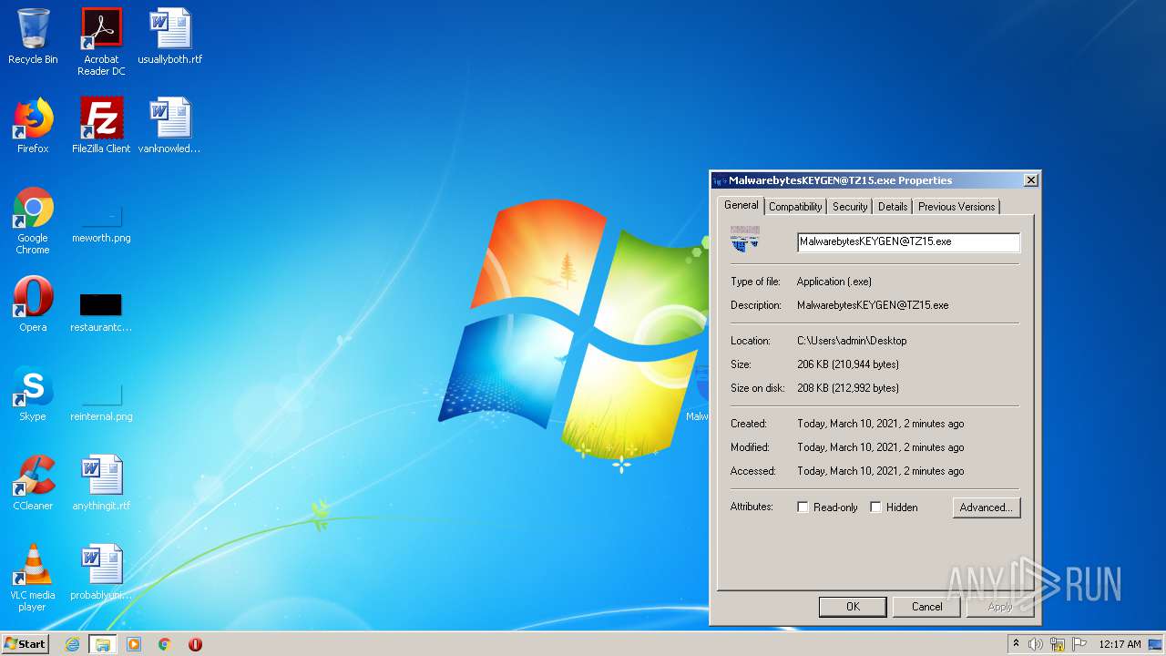Screen dimensions: 1166x656
Task: Select the anythingit.rtf document
Action: tap(101, 483)
